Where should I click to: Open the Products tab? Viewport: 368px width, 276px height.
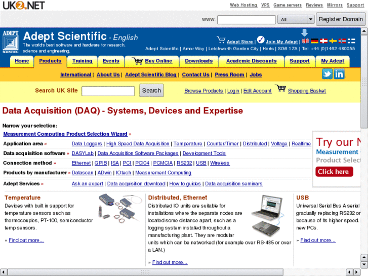pos(50,61)
